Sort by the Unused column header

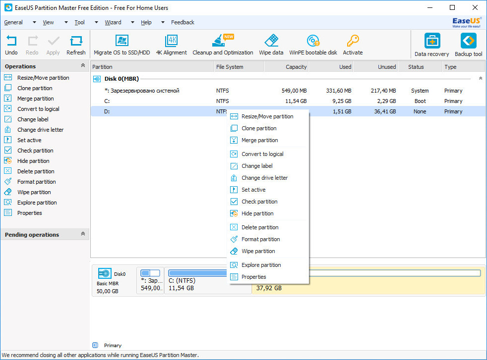coord(376,67)
